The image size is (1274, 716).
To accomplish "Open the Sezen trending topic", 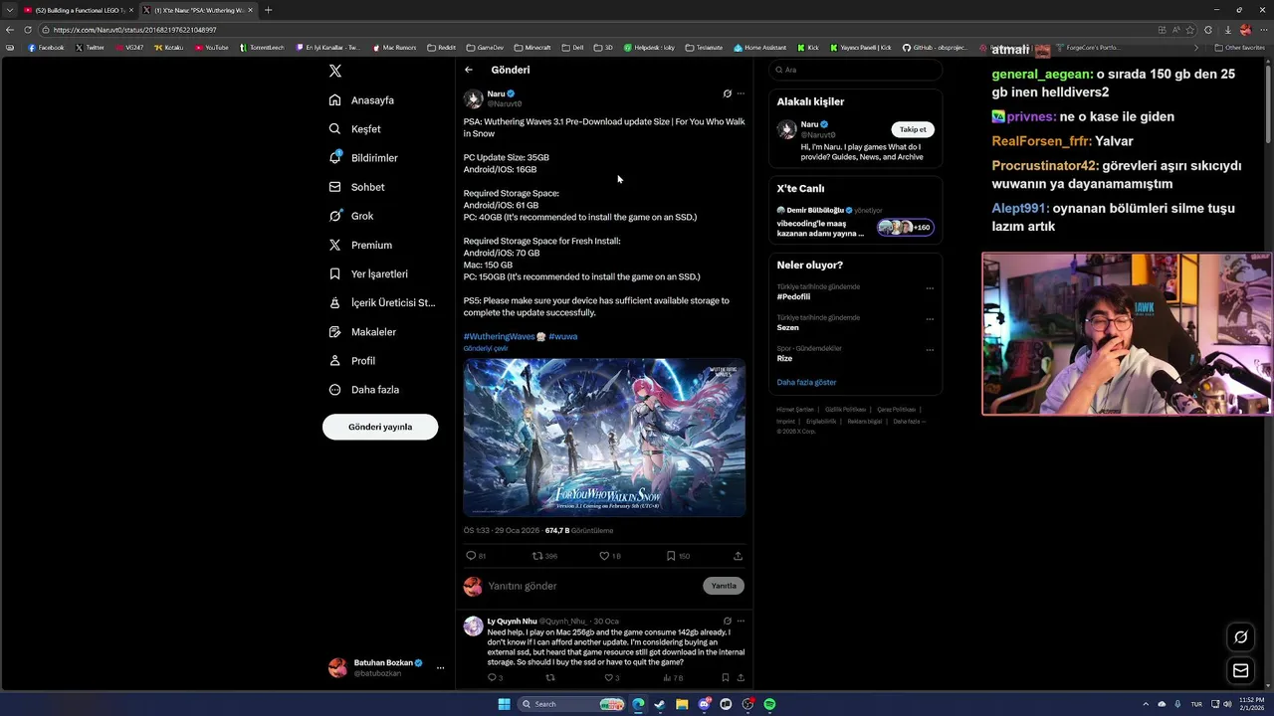I will tap(787, 327).
